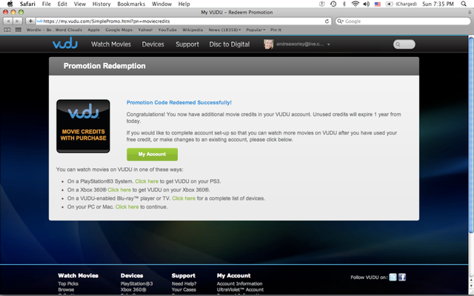Click the VUDU logo in the header
474x296 pixels.
(65, 44)
